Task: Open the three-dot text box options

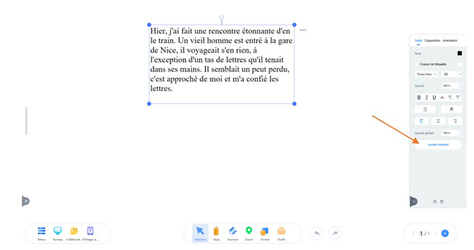Action: 303,30
